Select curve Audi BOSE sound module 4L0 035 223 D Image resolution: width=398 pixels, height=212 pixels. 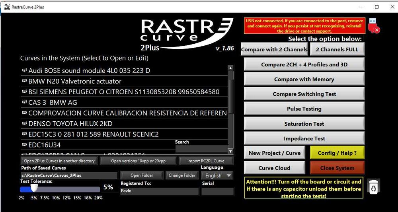(x=124, y=70)
